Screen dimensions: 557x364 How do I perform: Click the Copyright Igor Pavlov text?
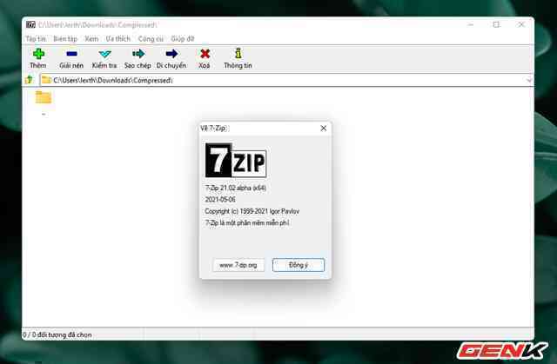coord(252,211)
